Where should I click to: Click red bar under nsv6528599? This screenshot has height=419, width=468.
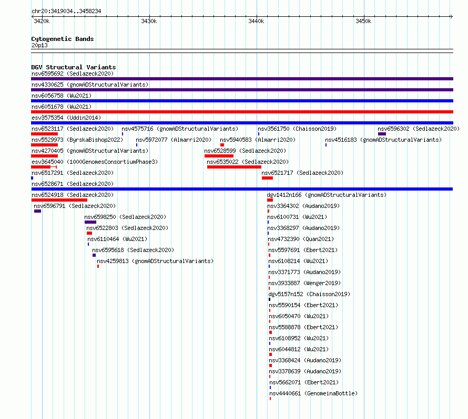click(x=219, y=156)
